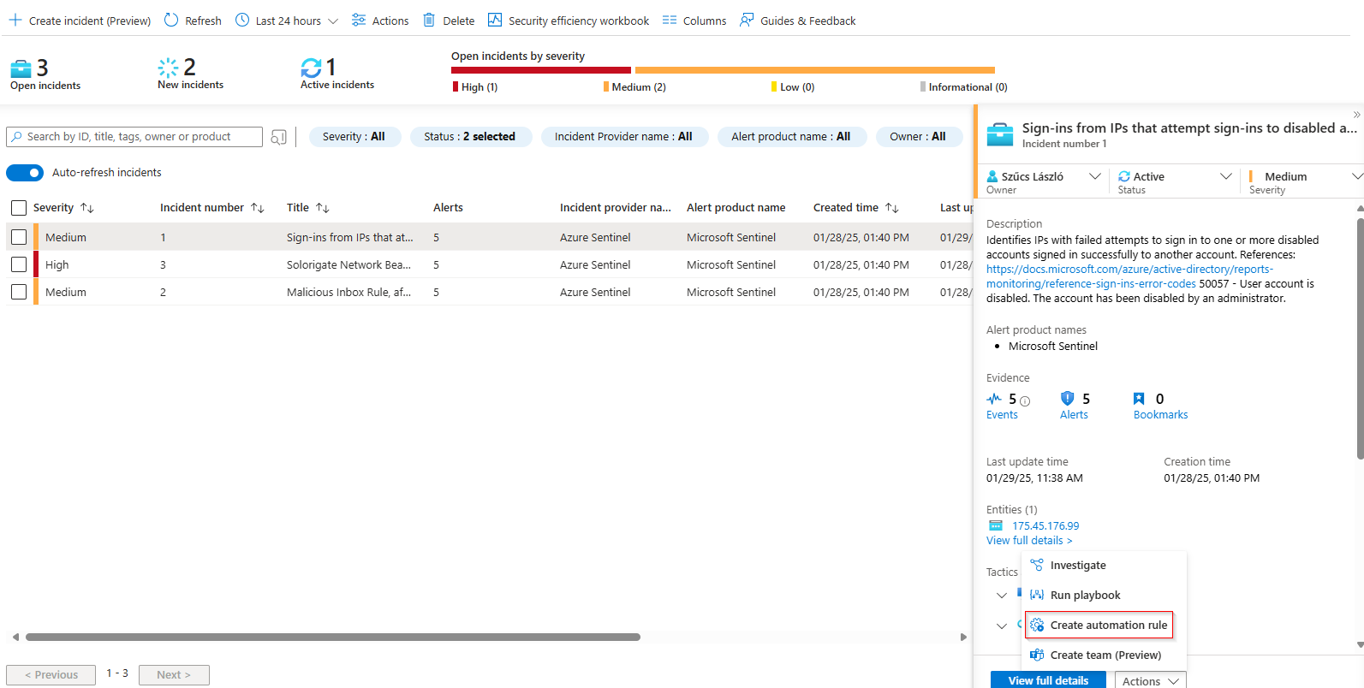1364x688 pixels.
Task: Select Create automation rule from the menu
Action: coord(1099,626)
